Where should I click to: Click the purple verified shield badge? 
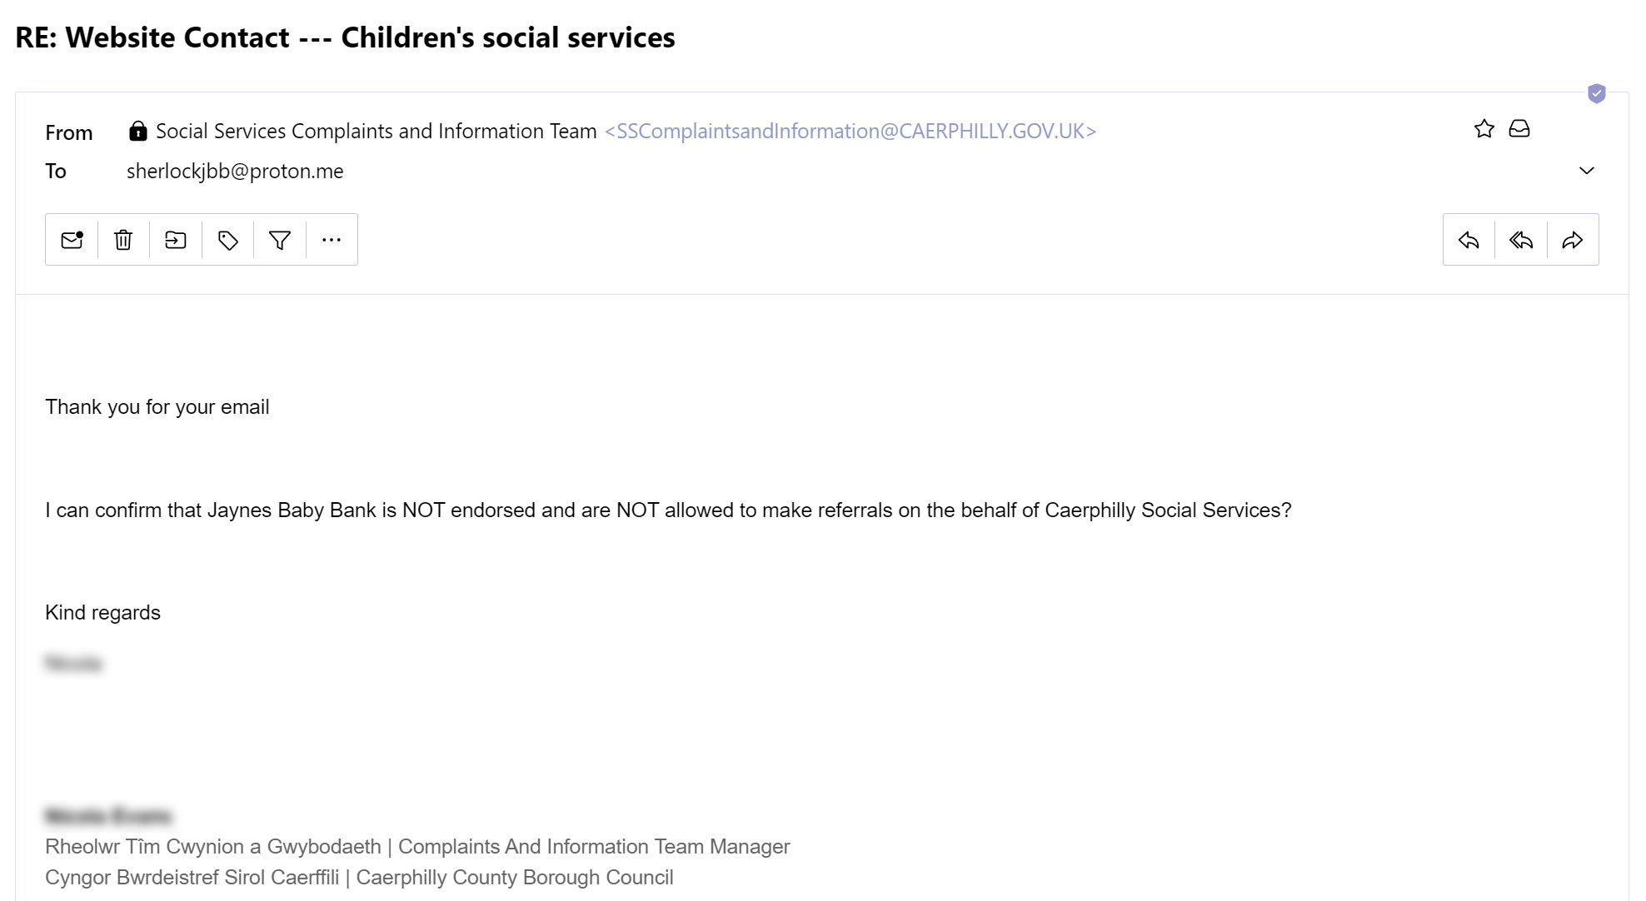click(x=1597, y=93)
